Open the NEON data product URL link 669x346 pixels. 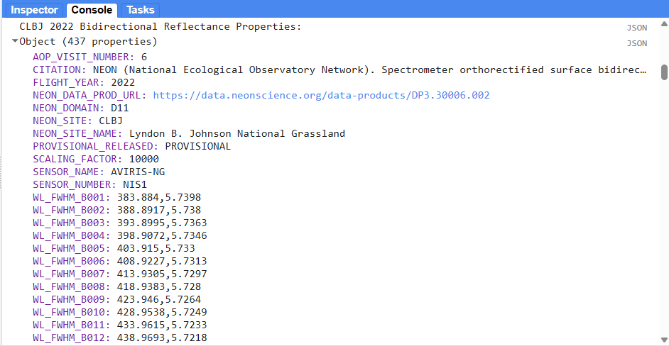(321, 96)
